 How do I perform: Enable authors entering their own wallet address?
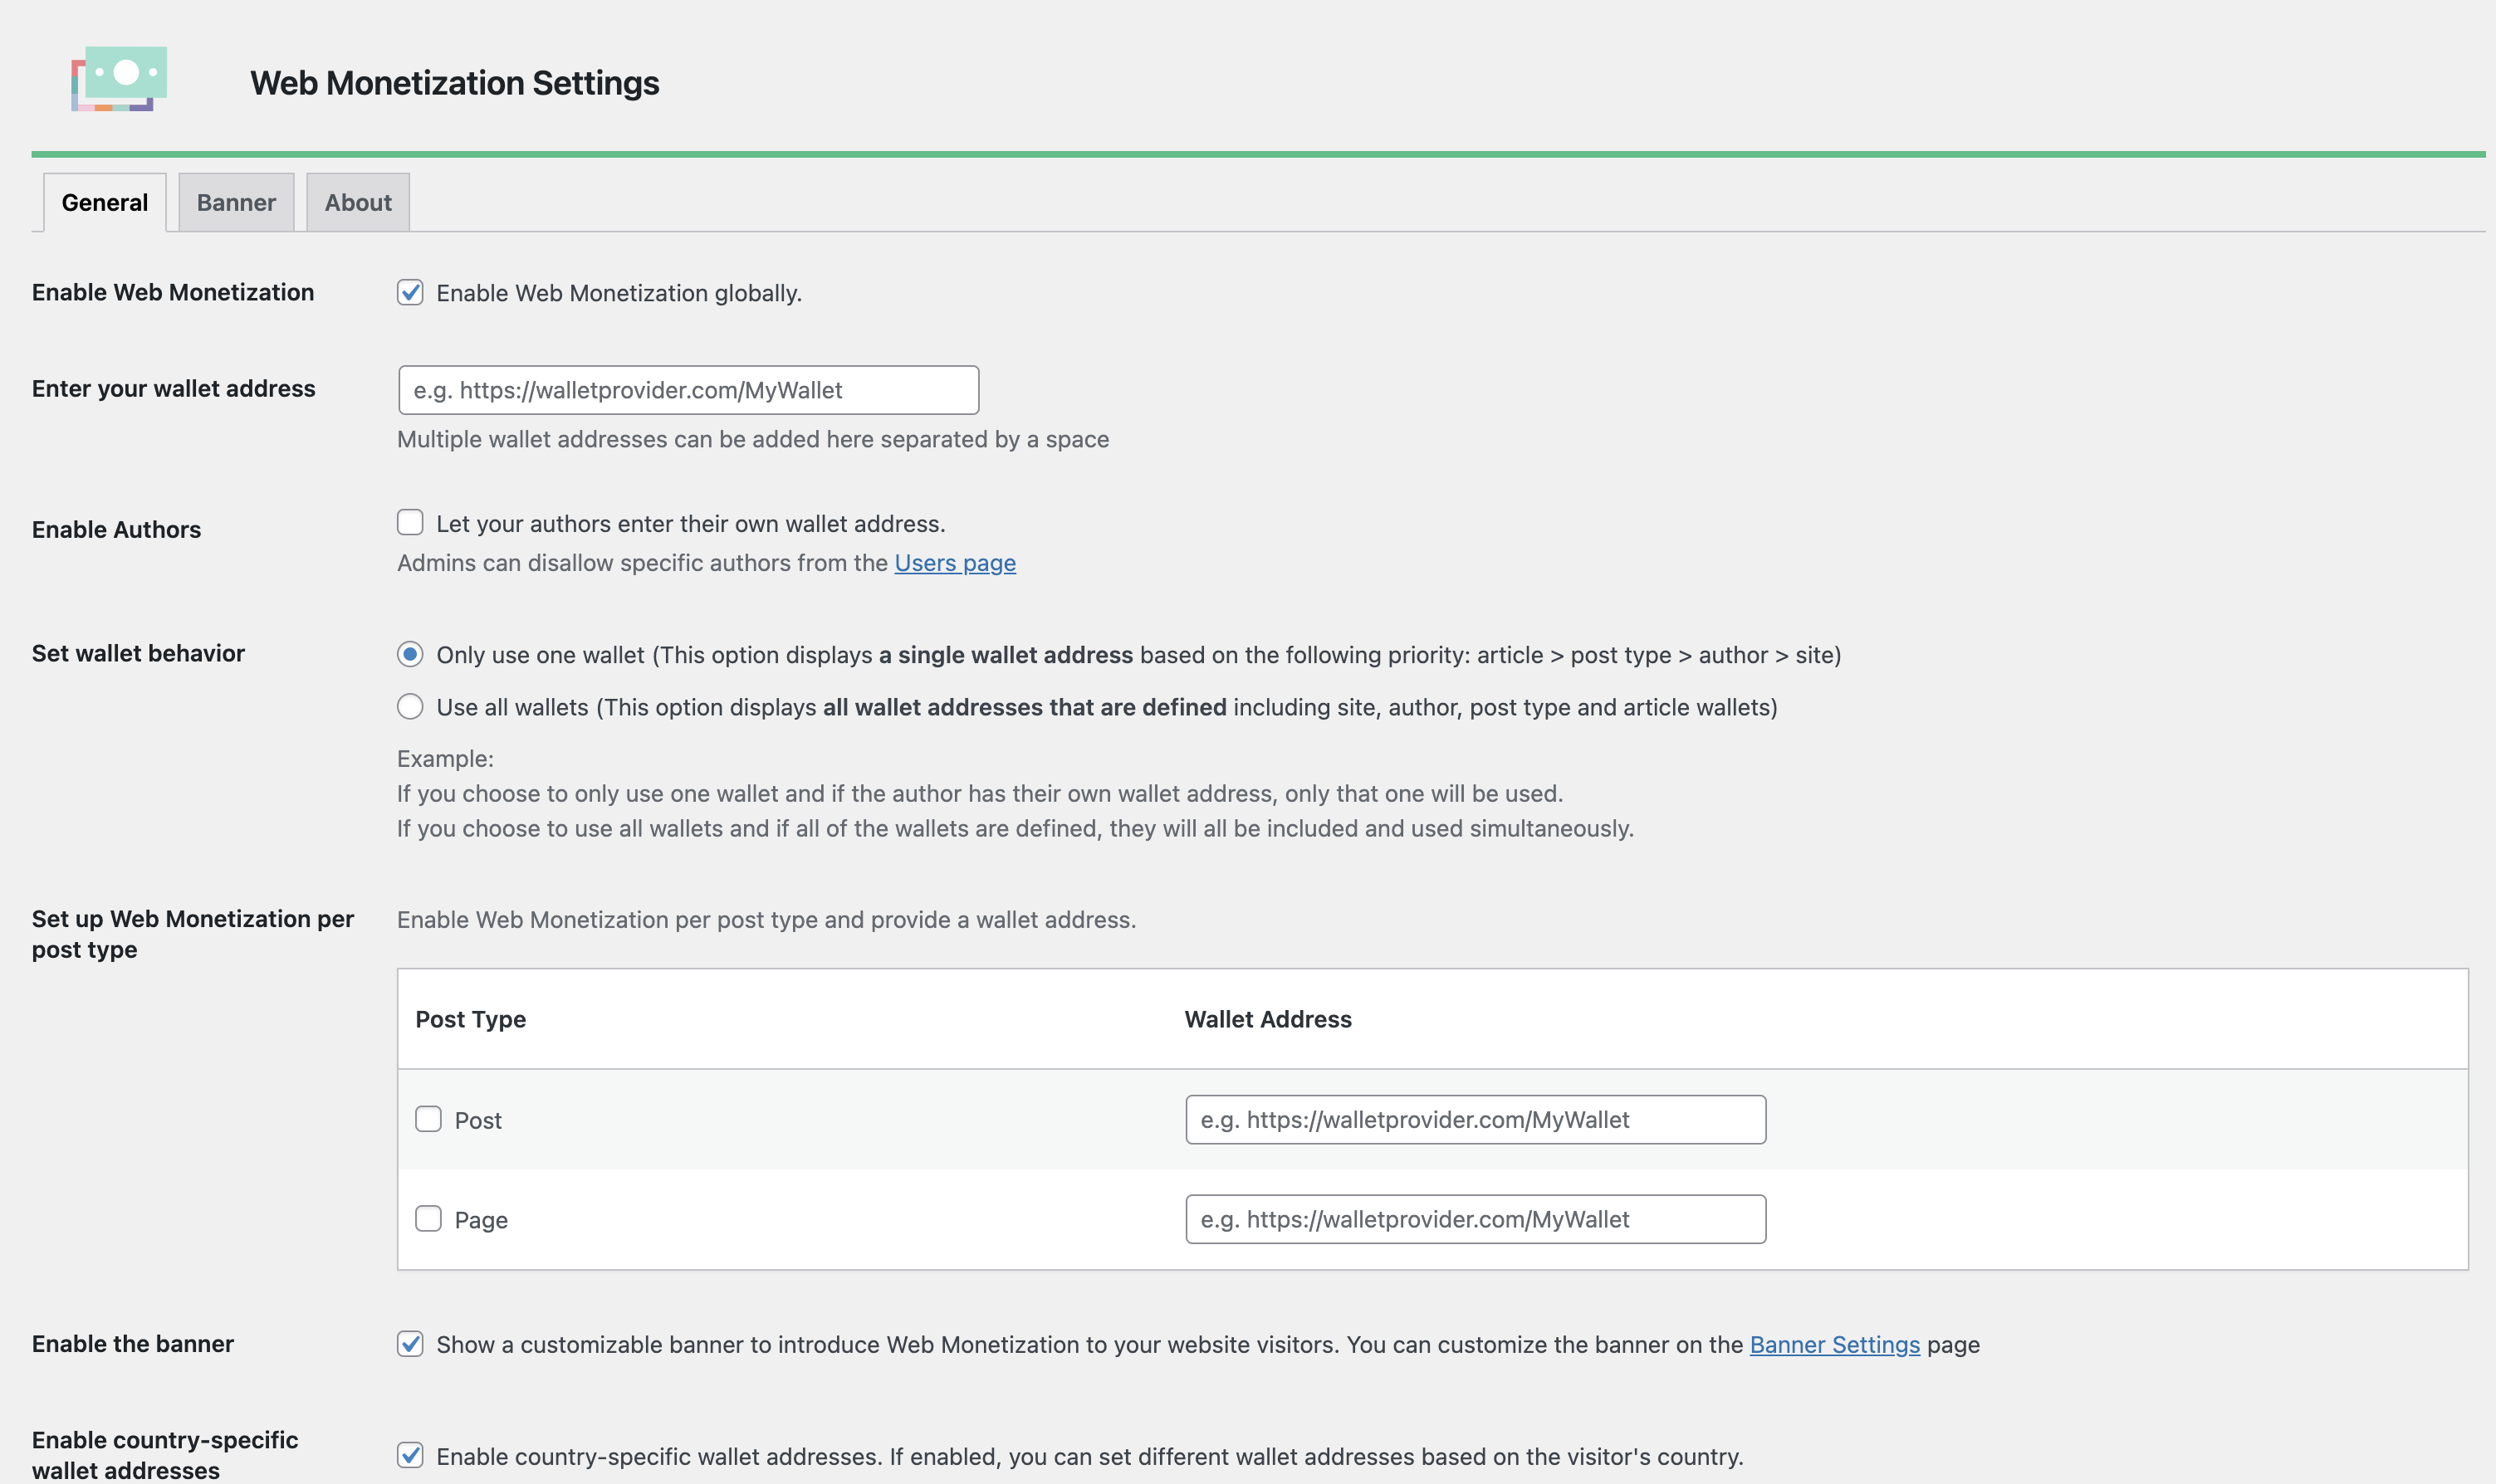click(x=410, y=523)
